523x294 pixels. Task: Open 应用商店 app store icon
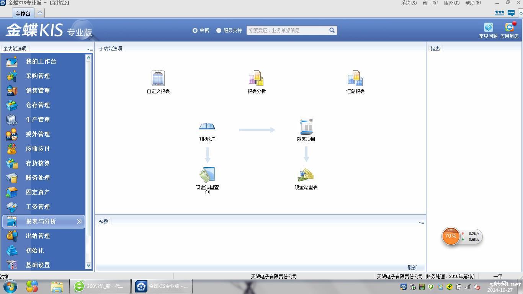point(509,27)
